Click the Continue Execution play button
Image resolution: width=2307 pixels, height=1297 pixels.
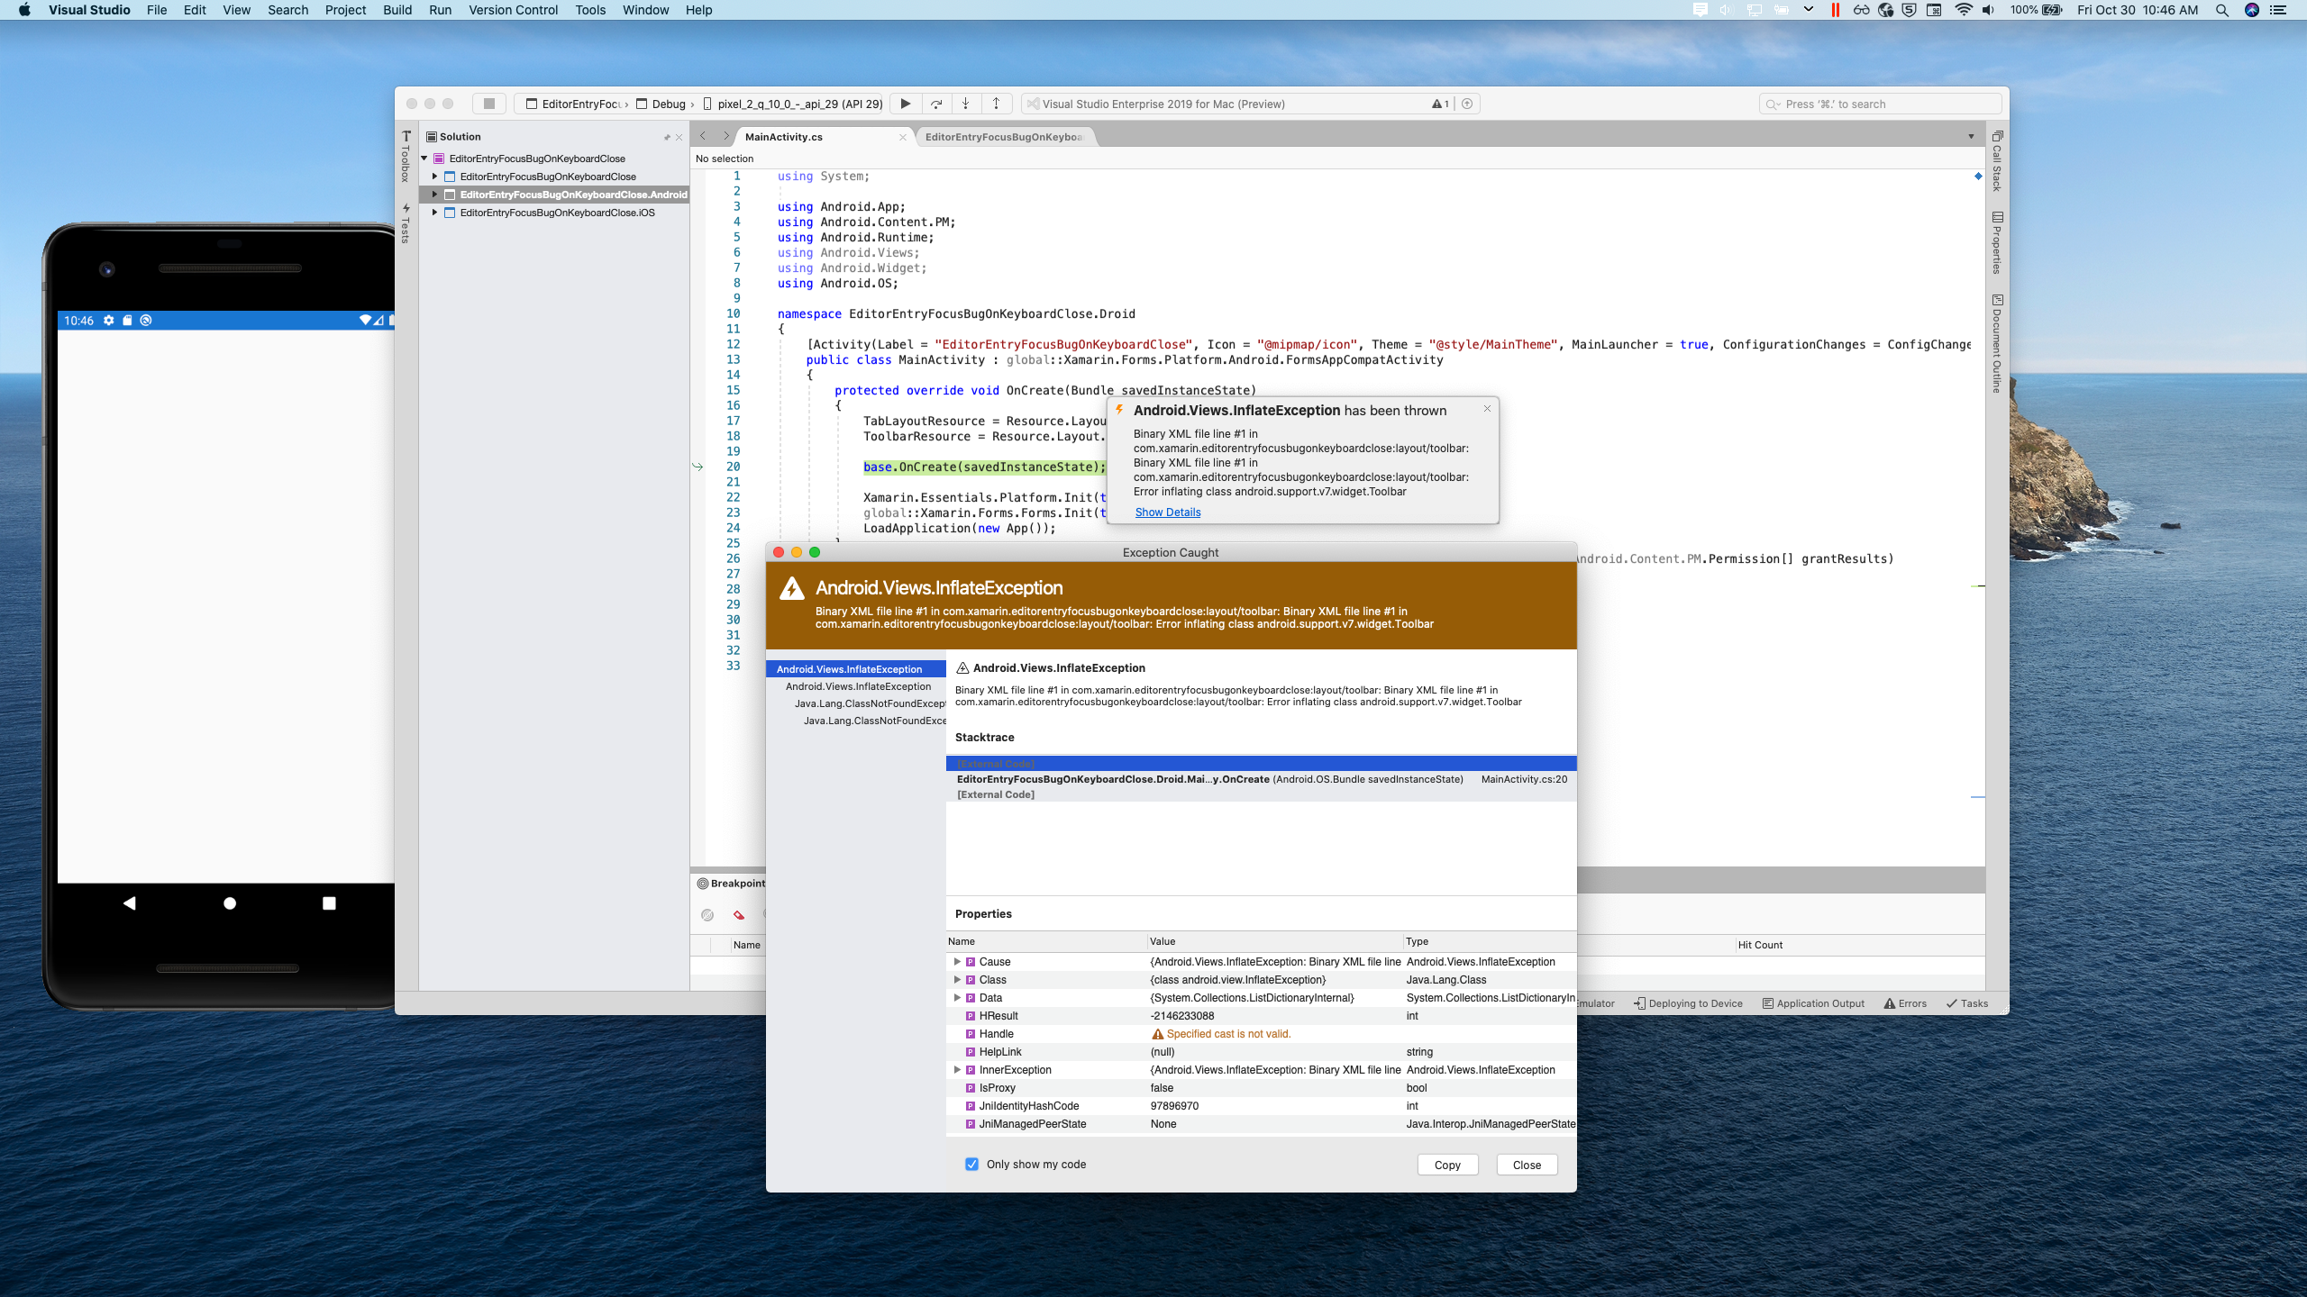[x=905, y=104]
